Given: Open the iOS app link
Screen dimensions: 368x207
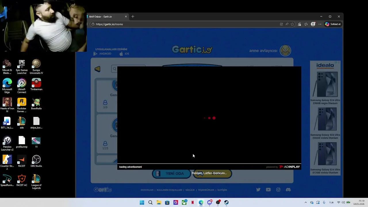Looking at the screenshot, I should 124,54.
